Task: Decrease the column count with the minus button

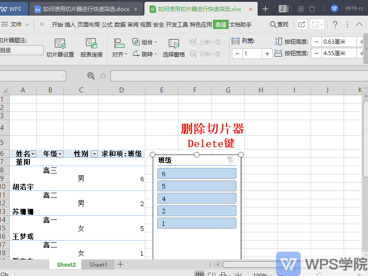Action: (237, 54)
